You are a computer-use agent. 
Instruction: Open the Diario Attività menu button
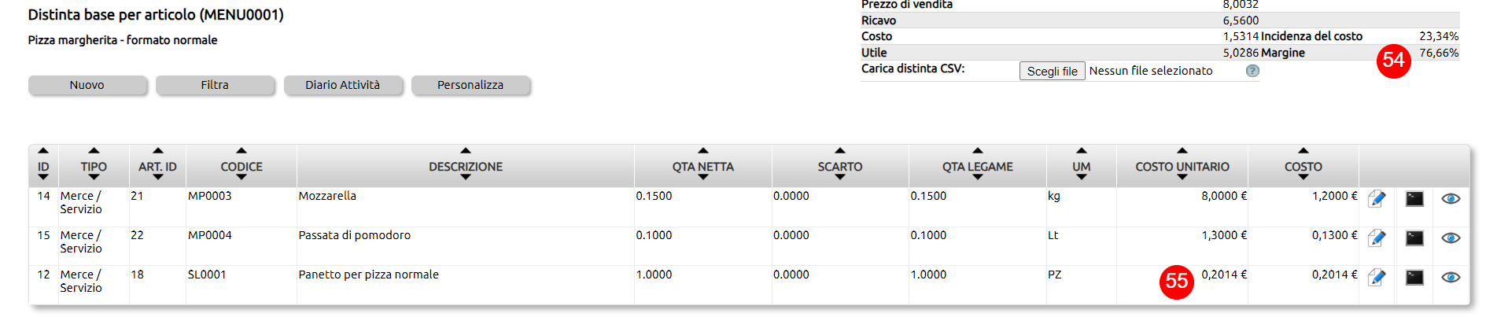pyautogui.click(x=343, y=85)
